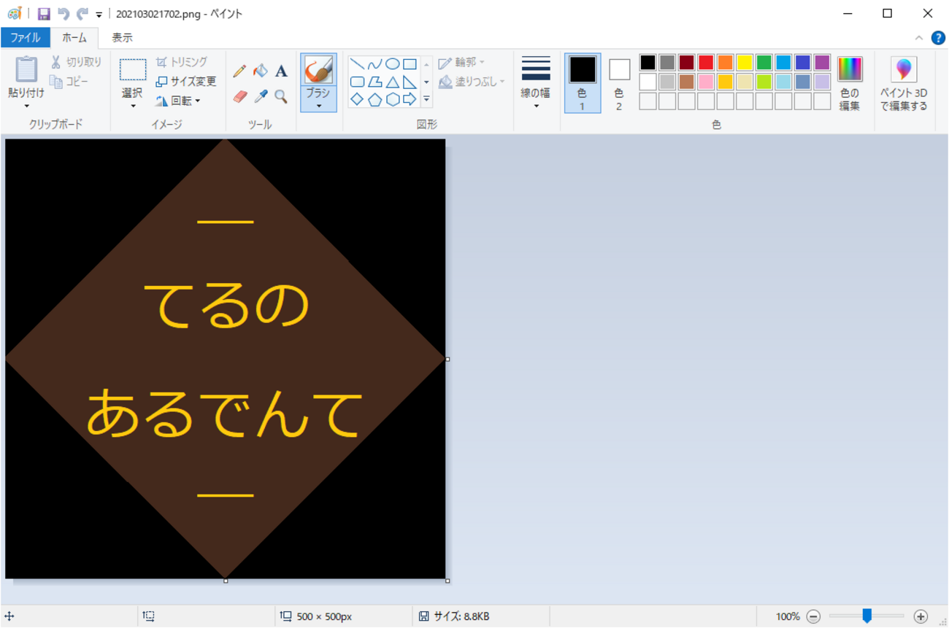Open Paint help with question mark icon
This screenshot has height=628, width=949.
click(938, 38)
